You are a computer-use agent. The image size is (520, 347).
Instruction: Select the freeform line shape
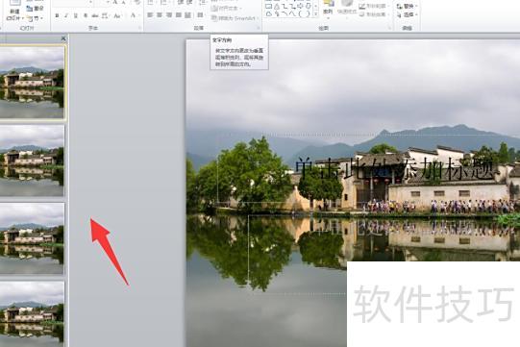point(292,13)
